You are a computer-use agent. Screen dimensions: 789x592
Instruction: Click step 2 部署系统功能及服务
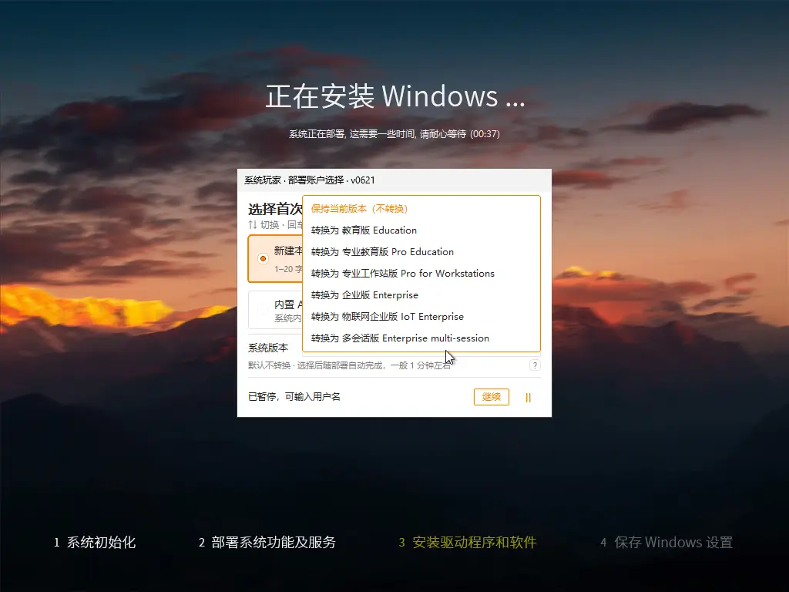(x=267, y=542)
